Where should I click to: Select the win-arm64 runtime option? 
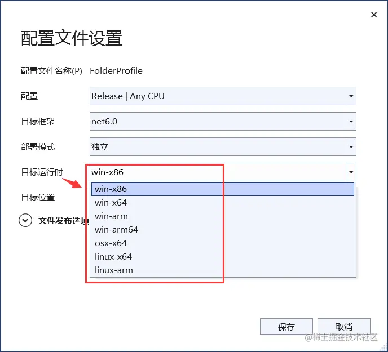[x=117, y=230]
